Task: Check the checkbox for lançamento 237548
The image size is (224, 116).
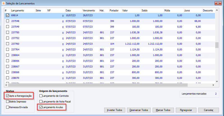Action: click(8, 21)
